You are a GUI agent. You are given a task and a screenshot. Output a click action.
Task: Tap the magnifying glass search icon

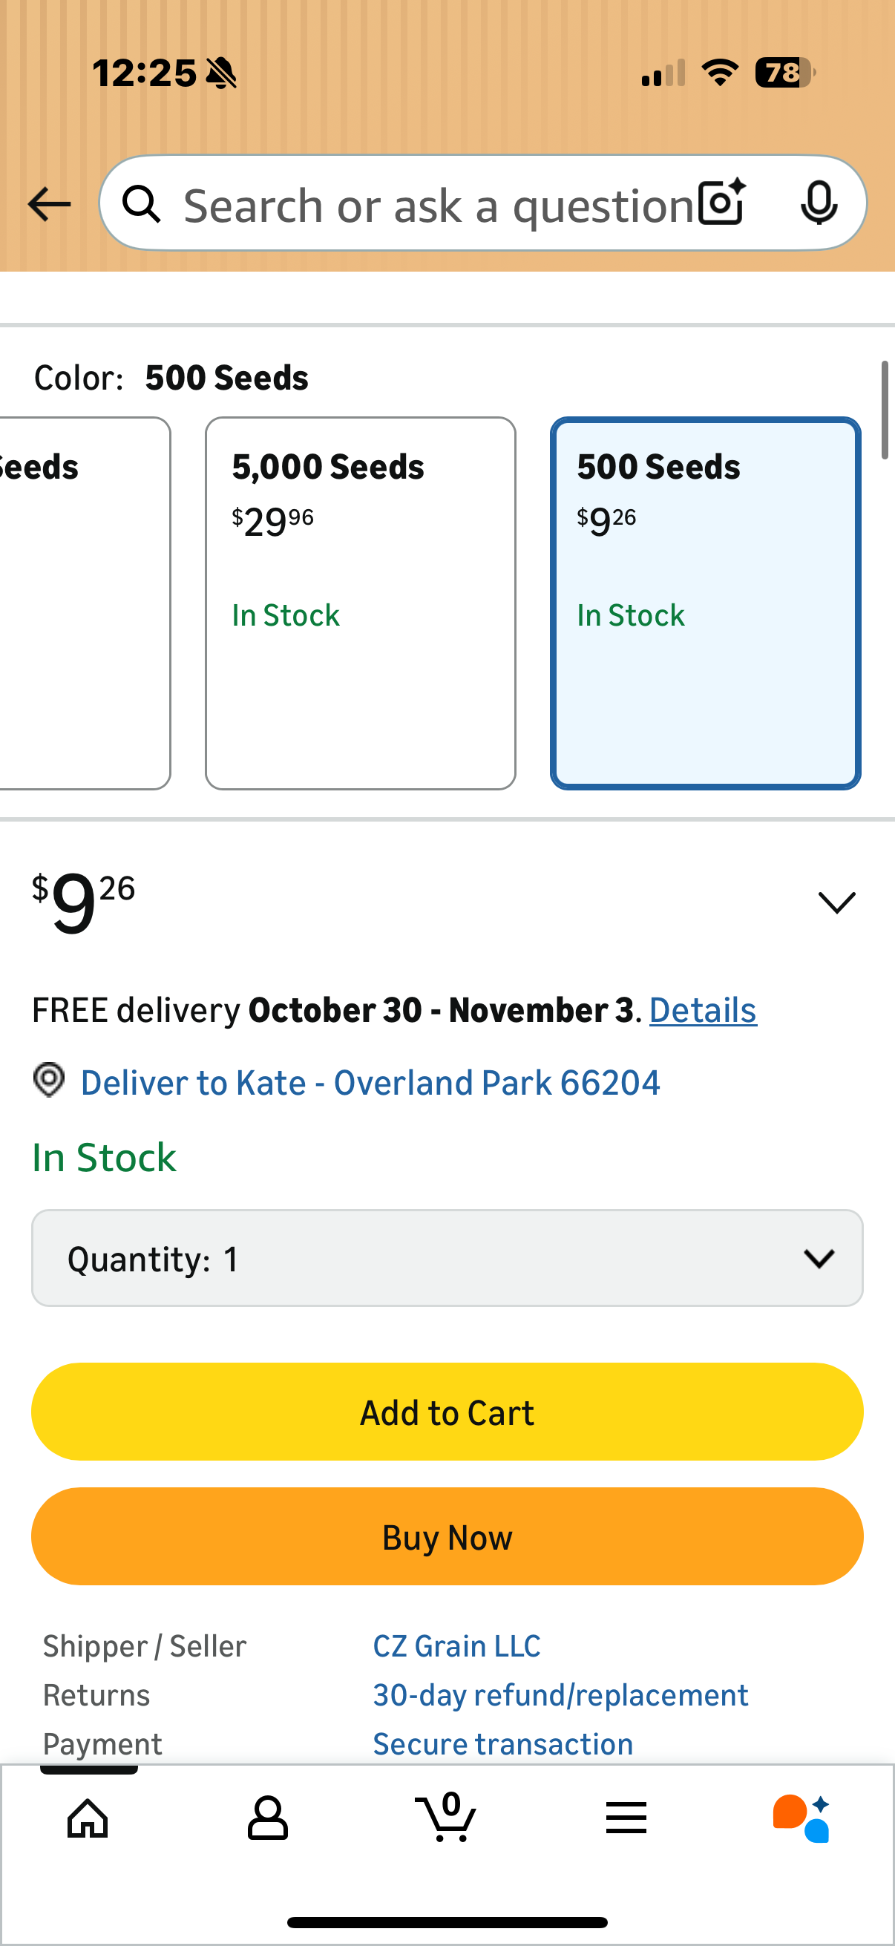142,204
